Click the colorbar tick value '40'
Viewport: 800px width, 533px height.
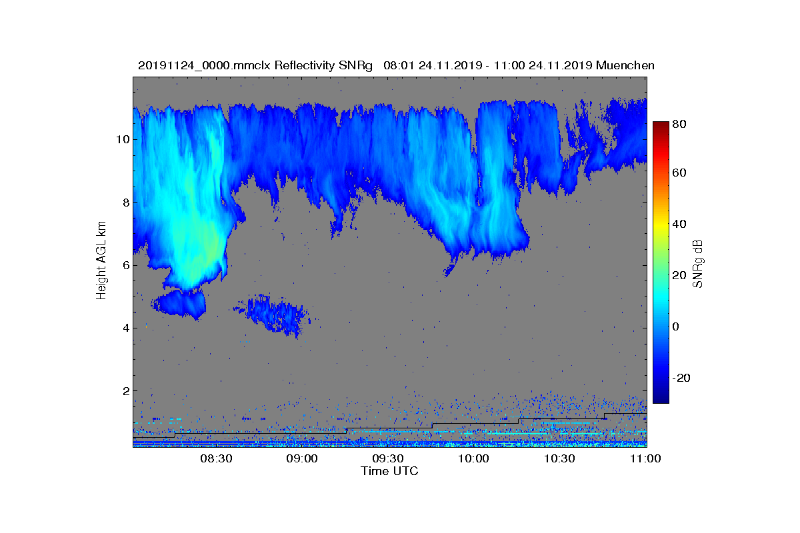click(680, 224)
